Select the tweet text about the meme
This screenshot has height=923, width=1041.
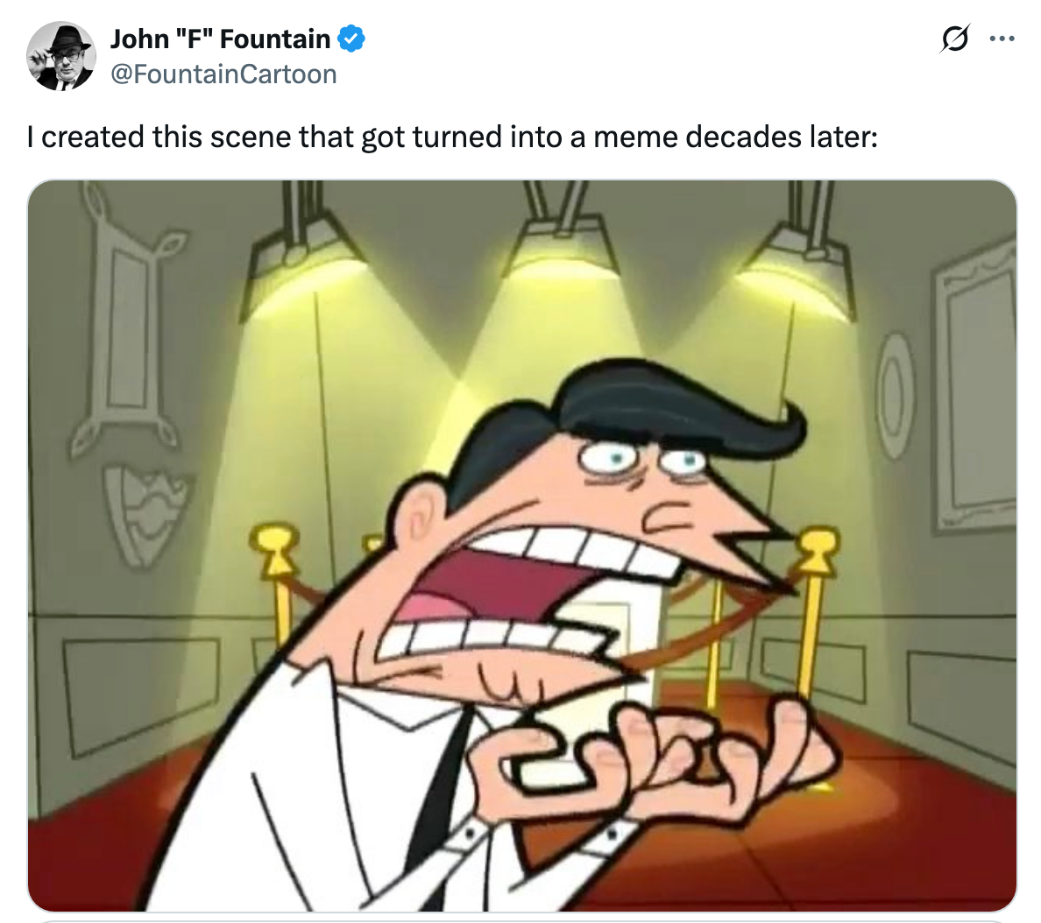point(453,137)
